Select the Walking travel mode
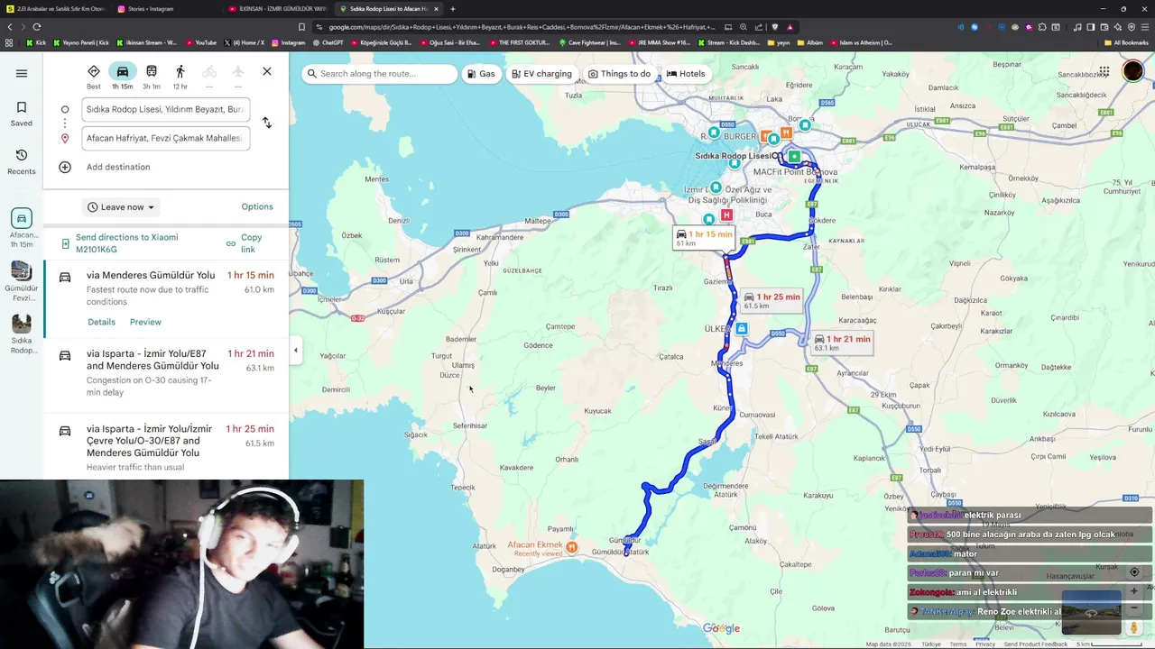This screenshot has height=649, width=1155. point(180,77)
